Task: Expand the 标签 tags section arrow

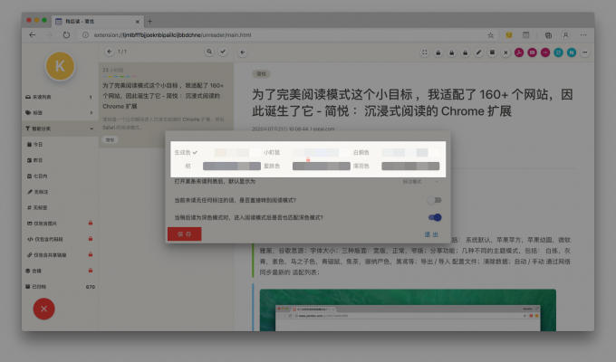Action: (x=91, y=113)
